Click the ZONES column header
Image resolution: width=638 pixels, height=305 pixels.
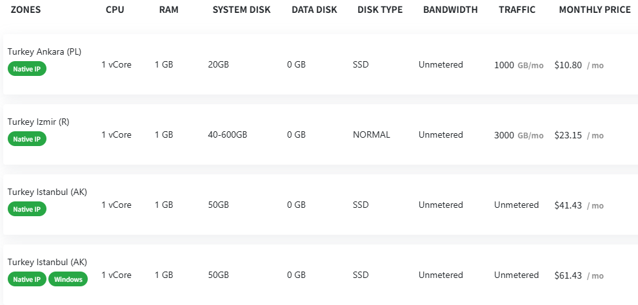click(26, 10)
